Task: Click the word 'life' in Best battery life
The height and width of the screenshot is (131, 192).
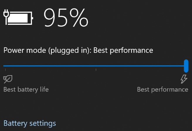Action: click(x=43, y=89)
